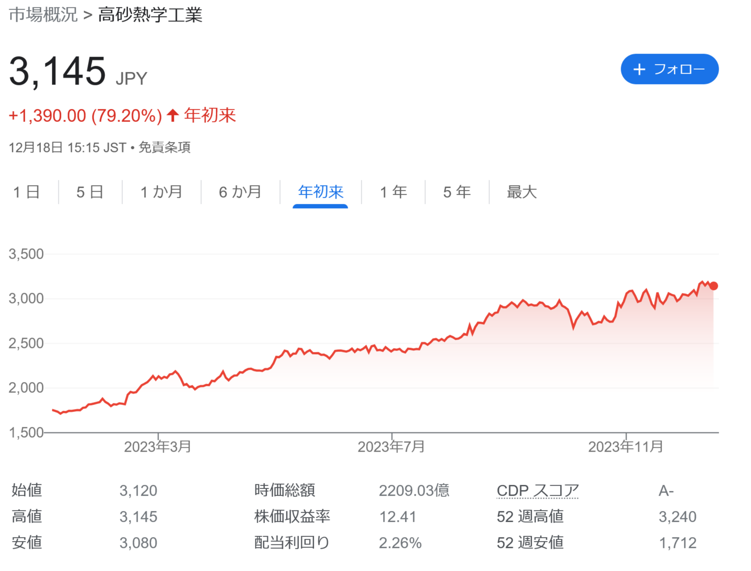Image resolution: width=751 pixels, height=571 pixels.
Task: Click the 3,000 y-axis label
Action: click(x=26, y=298)
